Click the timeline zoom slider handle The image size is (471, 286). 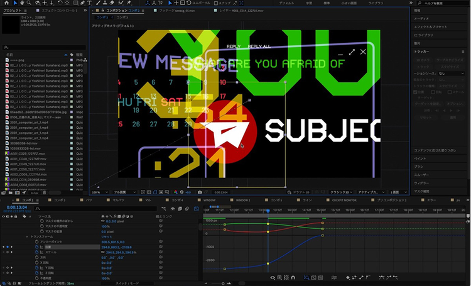pos(222,283)
